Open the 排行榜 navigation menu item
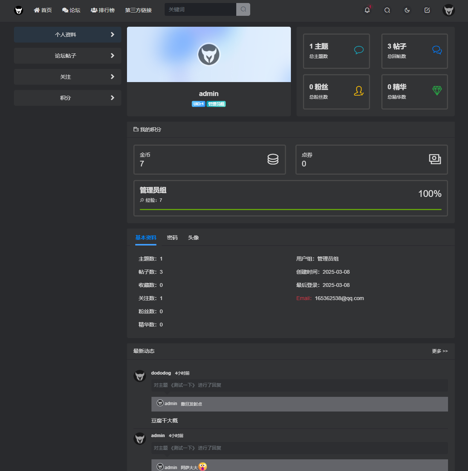 click(x=102, y=10)
